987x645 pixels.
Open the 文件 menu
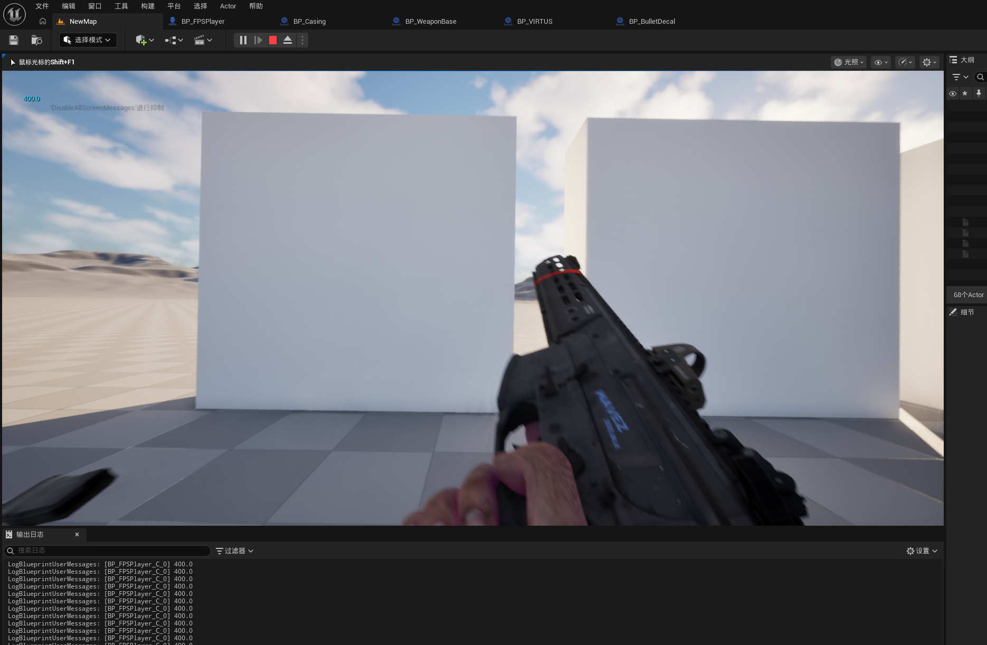tap(42, 6)
